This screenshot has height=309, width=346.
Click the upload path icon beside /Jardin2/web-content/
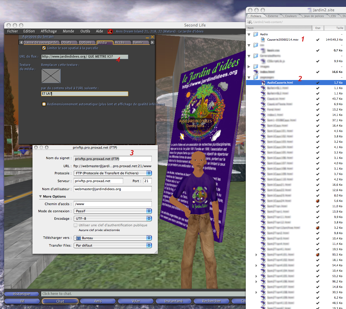249,22
